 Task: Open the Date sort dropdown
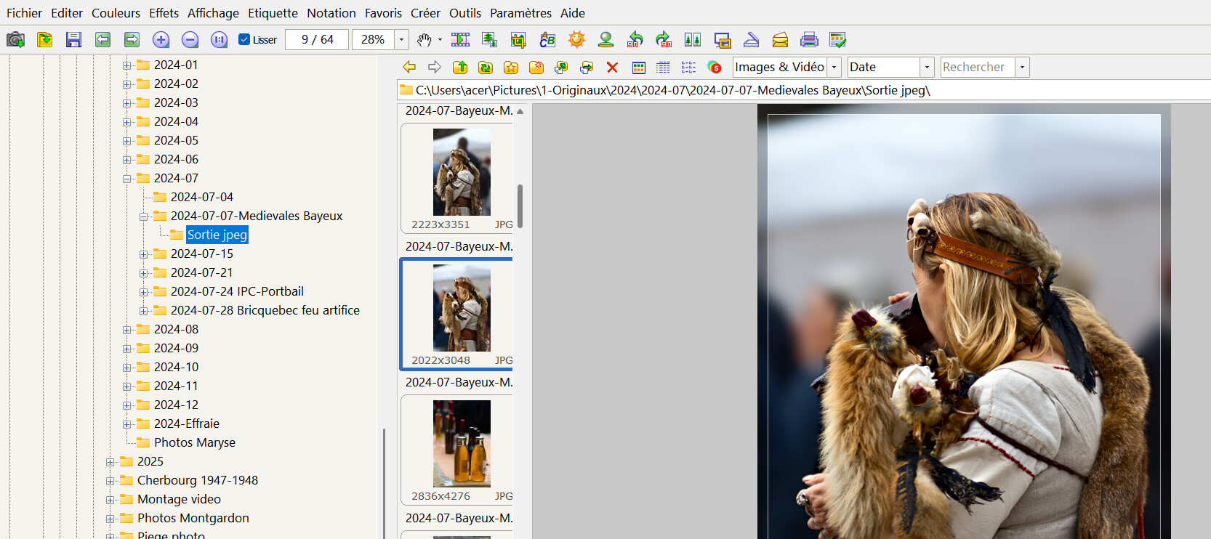927,68
